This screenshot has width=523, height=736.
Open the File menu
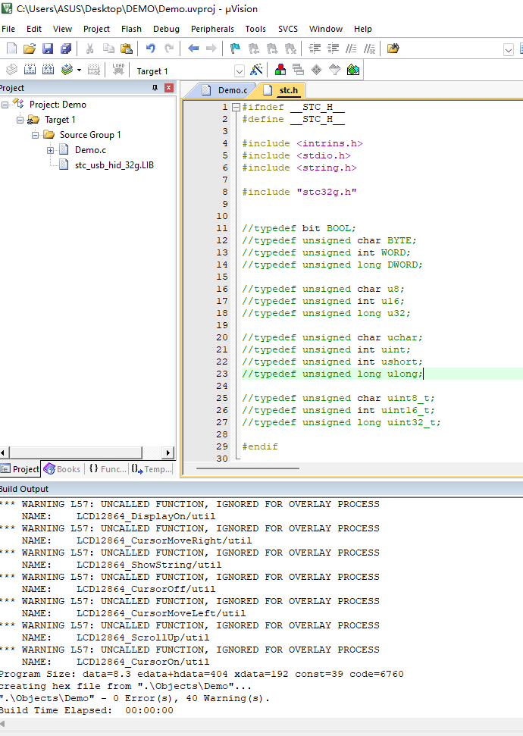tap(8, 29)
